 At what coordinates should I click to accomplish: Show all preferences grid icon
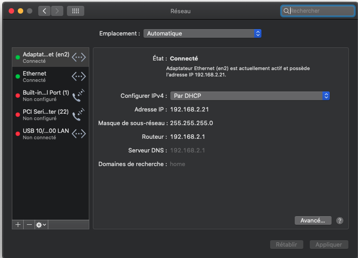(76, 11)
